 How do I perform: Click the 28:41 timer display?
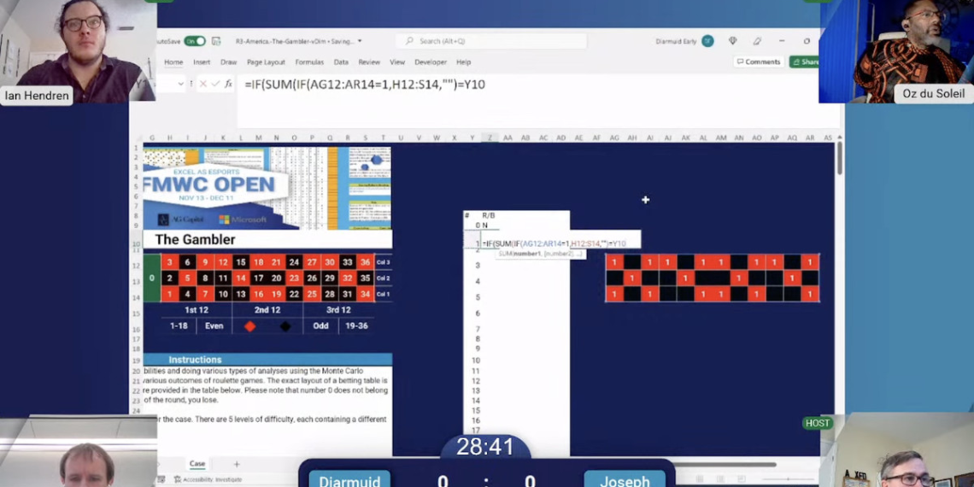[485, 447]
